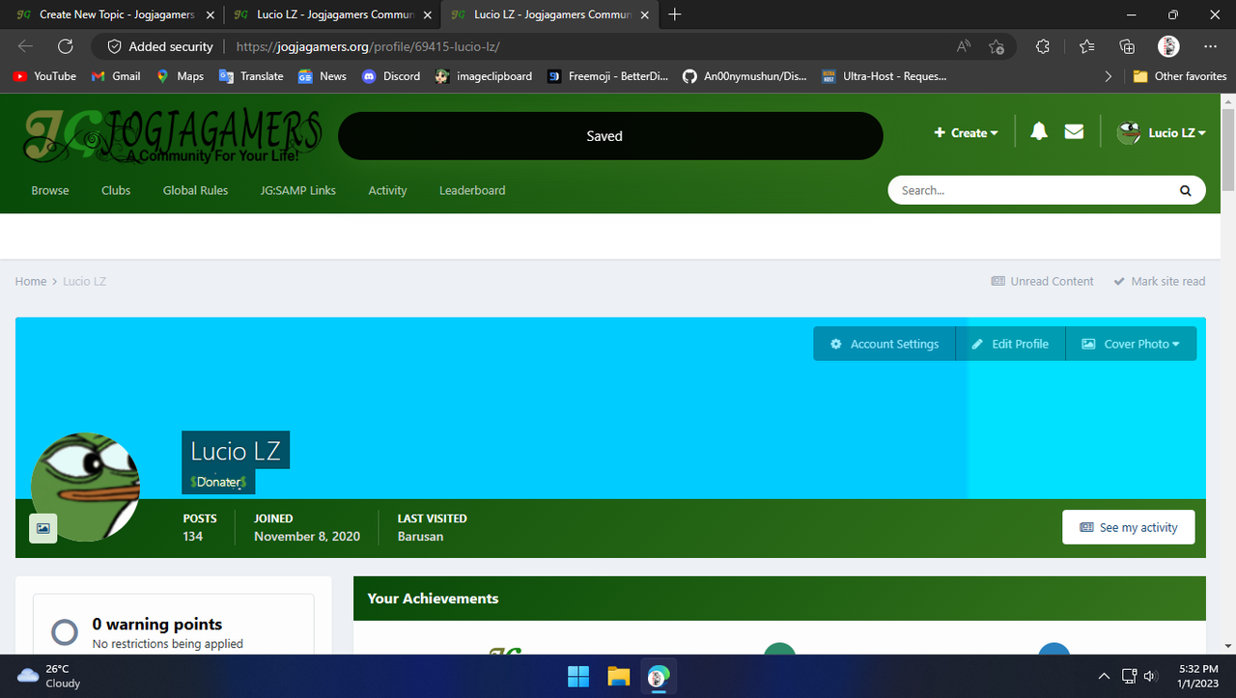Screen dimensions: 1236x698
Task: Expand the Cover Photo dropdown
Action: 1131,344
